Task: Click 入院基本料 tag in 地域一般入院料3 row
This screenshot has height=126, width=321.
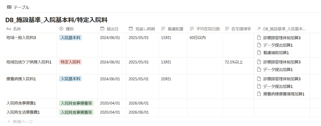Action: (71, 38)
